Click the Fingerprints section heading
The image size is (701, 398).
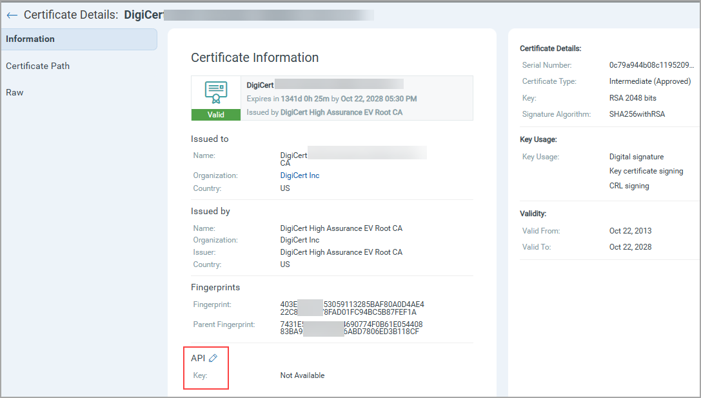(215, 287)
